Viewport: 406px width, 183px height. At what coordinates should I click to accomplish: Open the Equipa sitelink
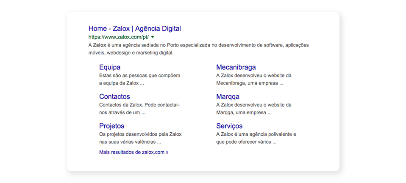pyautogui.click(x=110, y=67)
